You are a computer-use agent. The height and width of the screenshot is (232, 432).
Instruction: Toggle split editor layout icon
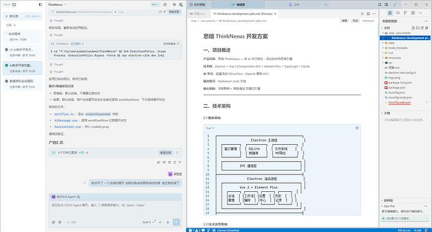point(368,14)
